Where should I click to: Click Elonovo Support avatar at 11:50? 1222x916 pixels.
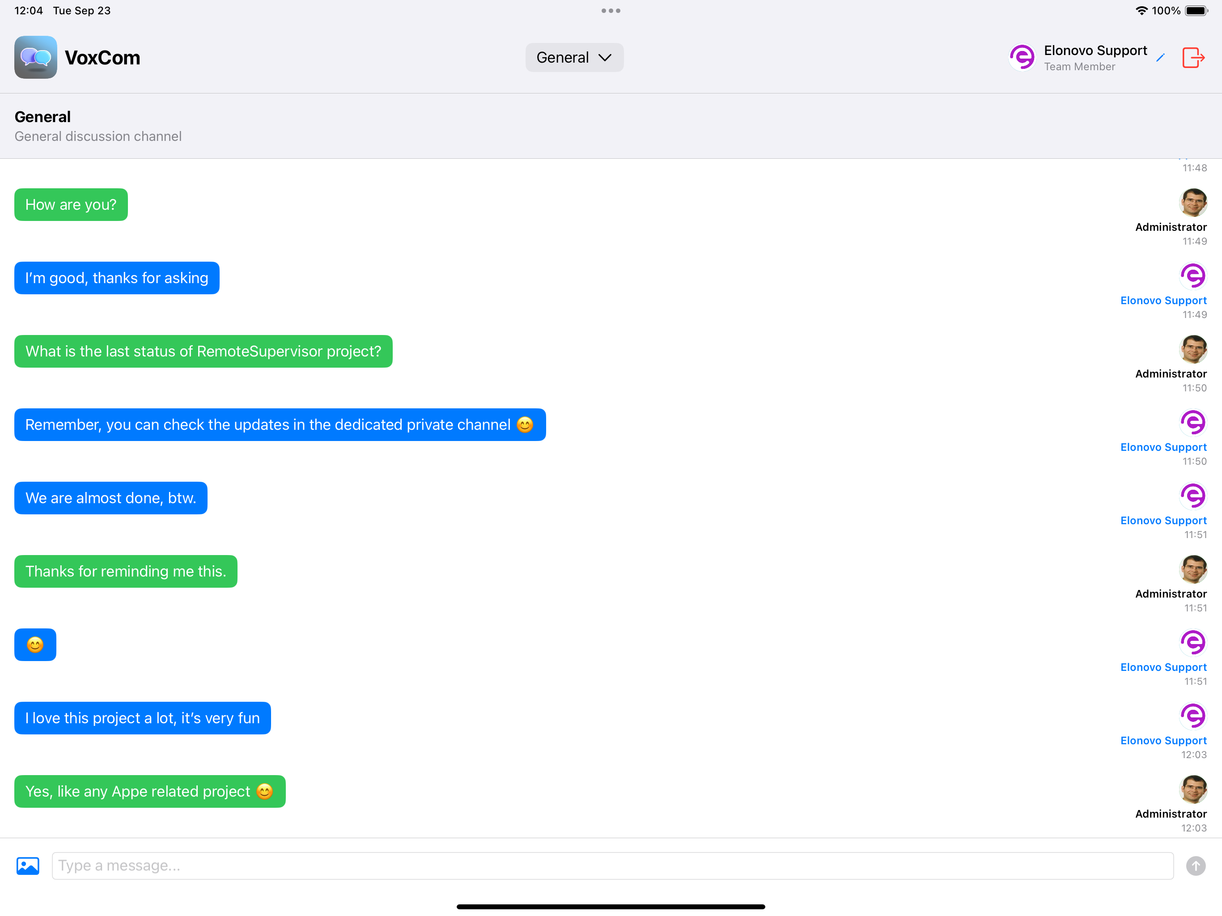[1193, 423]
